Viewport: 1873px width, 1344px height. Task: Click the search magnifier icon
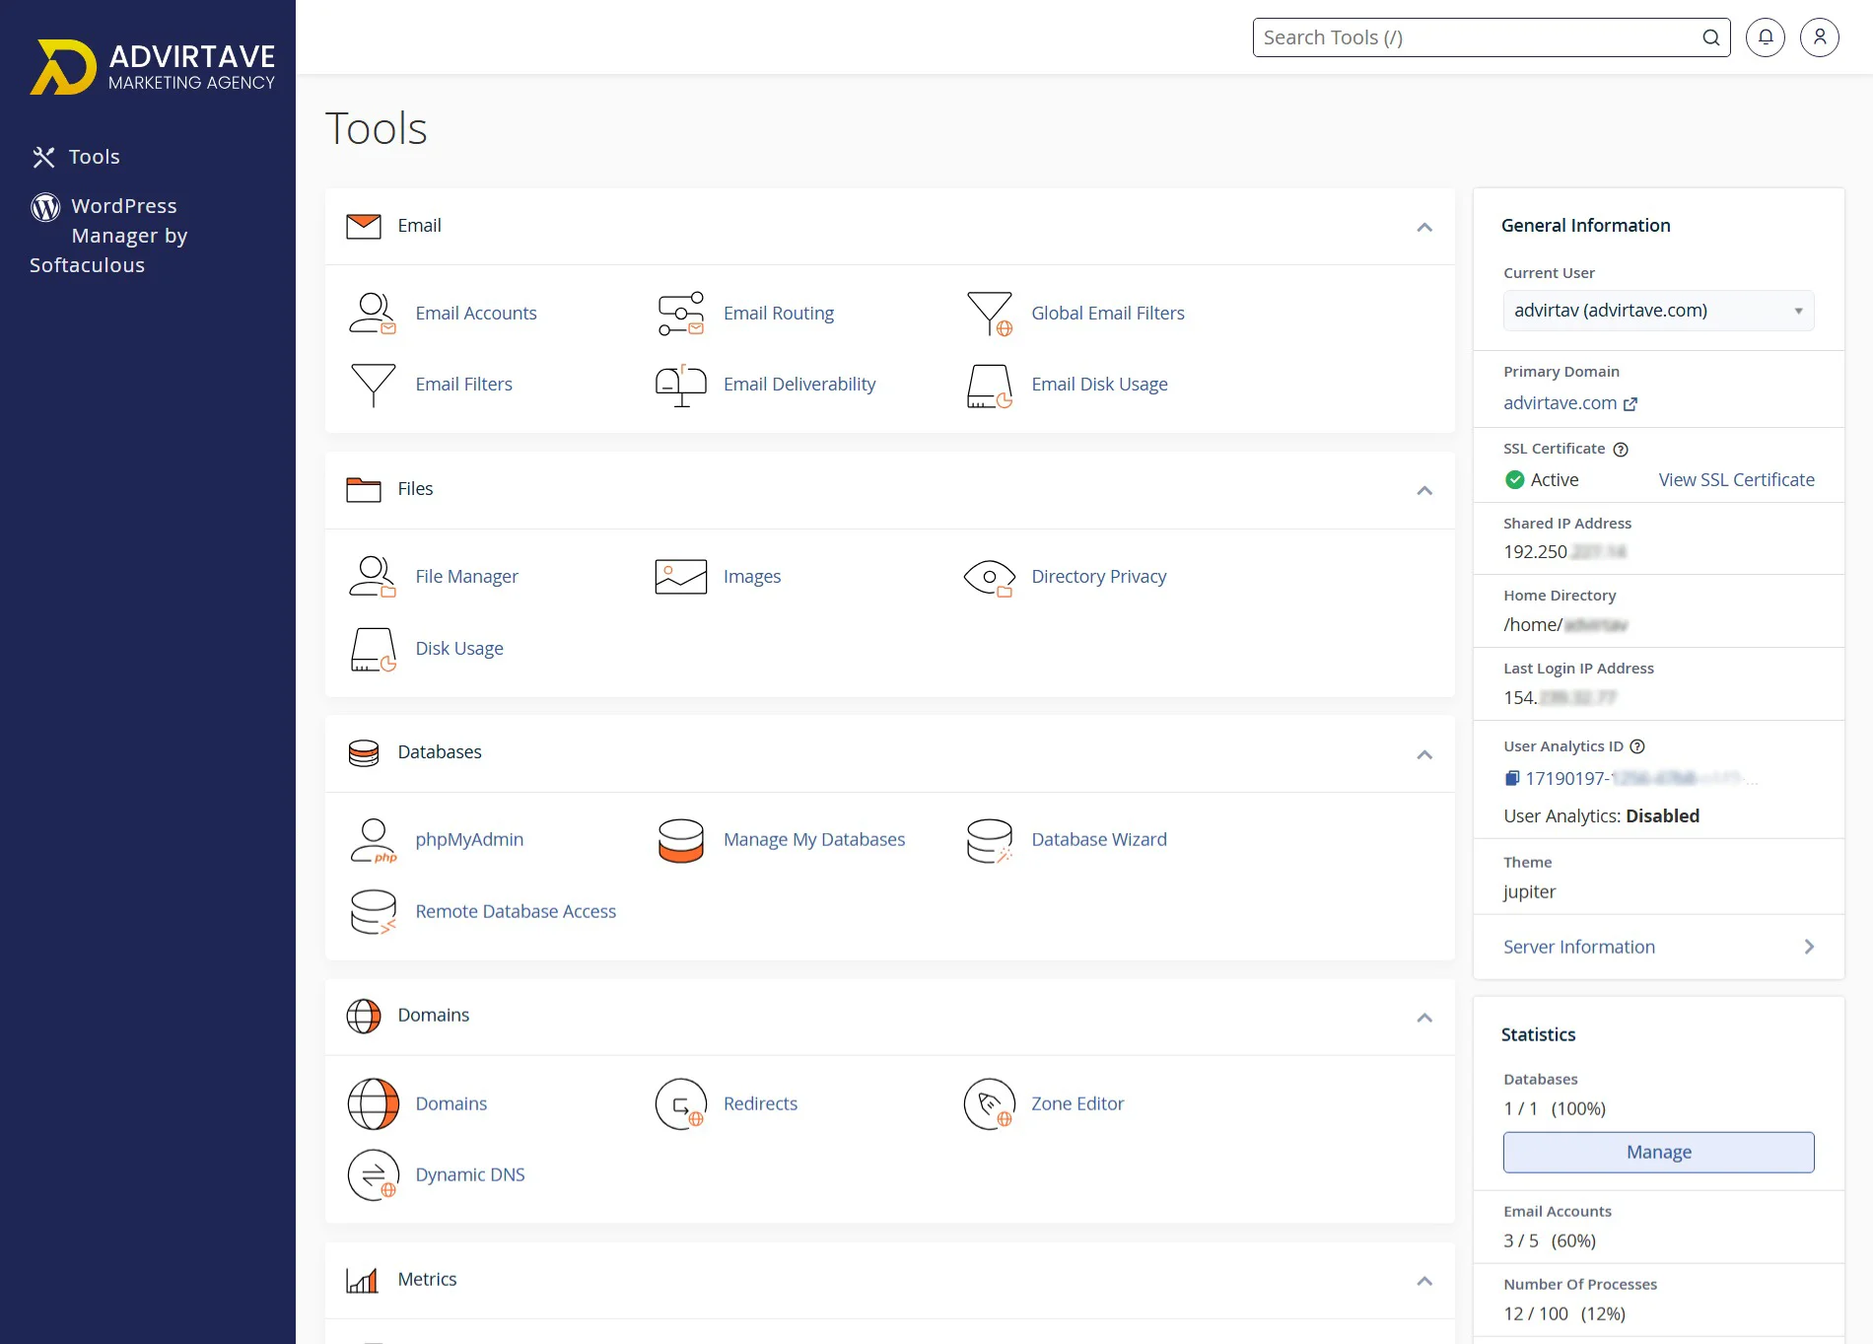coord(1711,37)
